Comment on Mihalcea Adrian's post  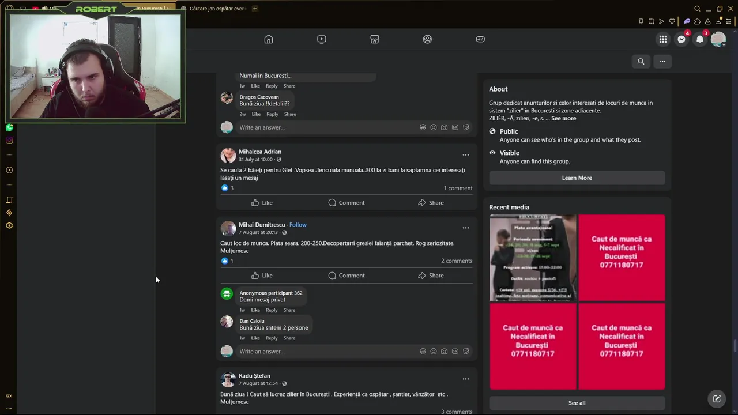pyautogui.click(x=347, y=202)
